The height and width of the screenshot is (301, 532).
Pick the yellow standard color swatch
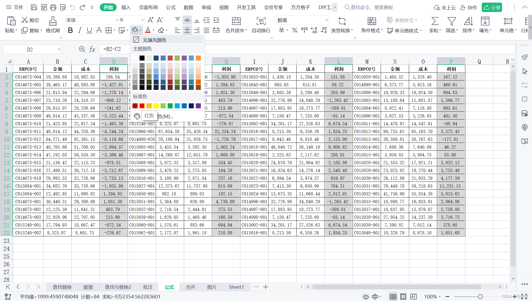tap(156, 106)
